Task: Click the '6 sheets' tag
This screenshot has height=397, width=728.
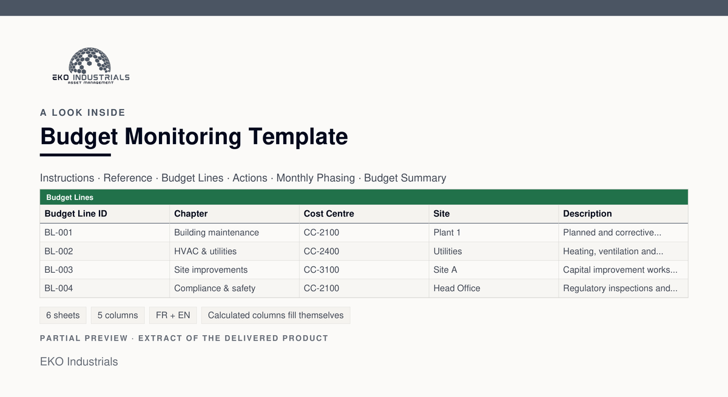Action: (x=63, y=315)
